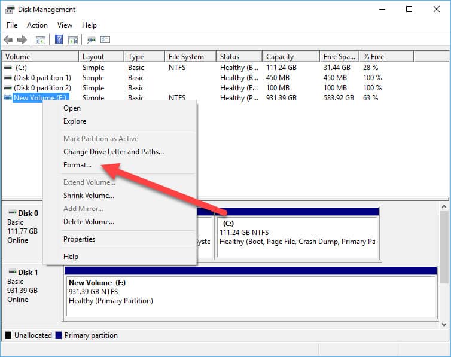Image resolution: width=451 pixels, height=357 pixels.
Task: Choose Format... from the context menu
Action: coord(120,165)
